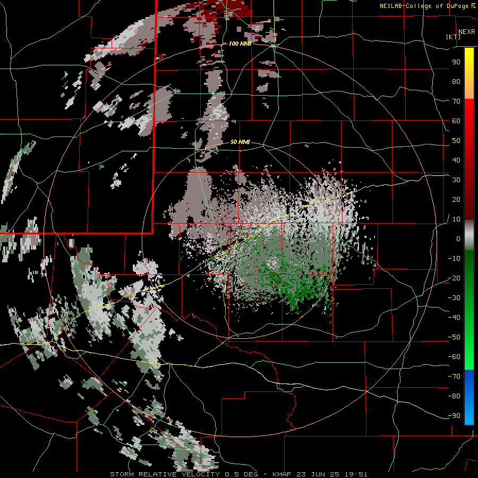The width and height of the screenshot is (478, 478).
Task: Select the -50 value on velocity scale
Action: (x=454, y=337)
